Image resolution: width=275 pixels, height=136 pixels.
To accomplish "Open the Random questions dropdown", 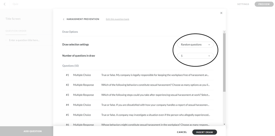I will point(195,45).
